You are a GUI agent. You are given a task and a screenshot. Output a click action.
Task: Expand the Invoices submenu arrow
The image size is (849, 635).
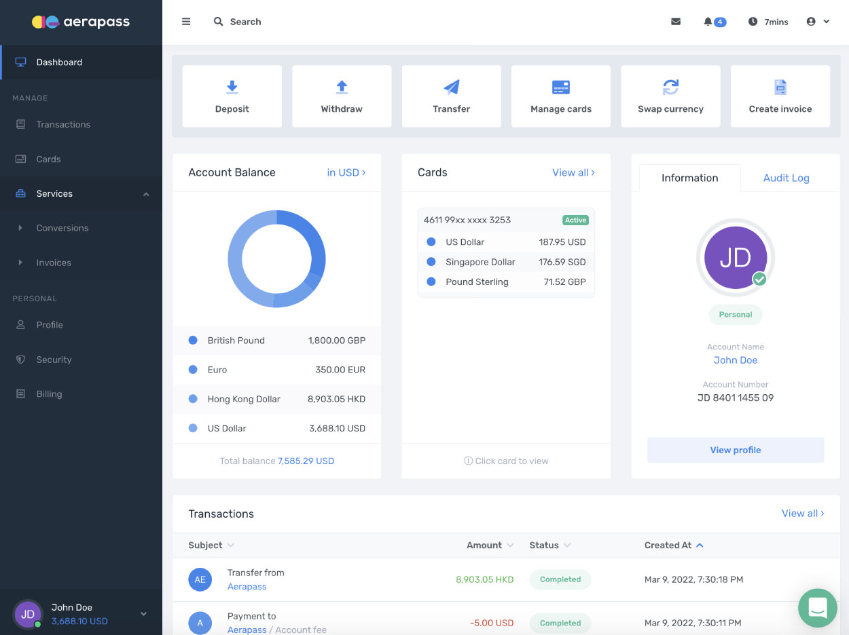click(x=20, y=263)
